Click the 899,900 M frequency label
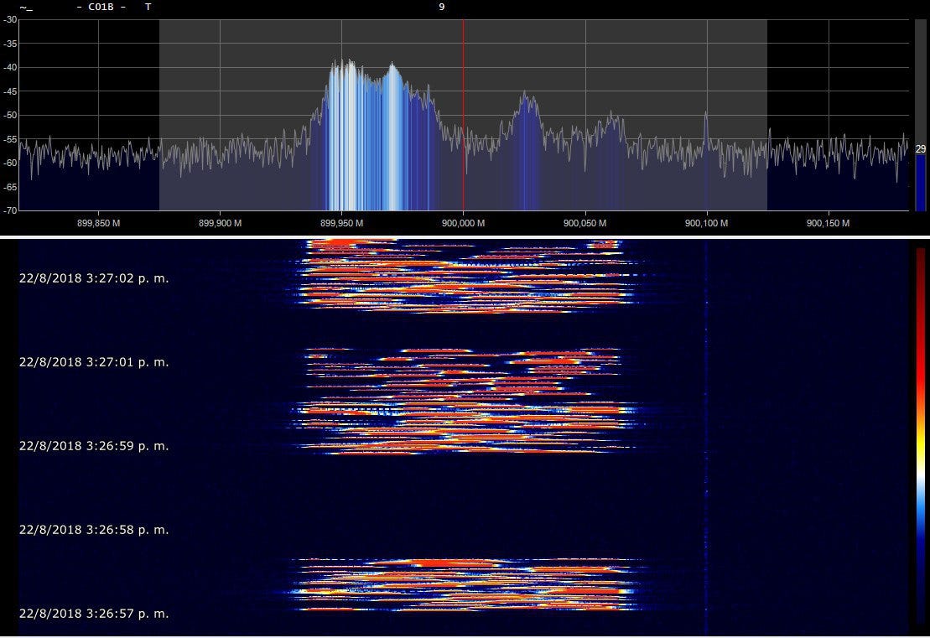The image size is (930, 638). click(x=220, y=224)
